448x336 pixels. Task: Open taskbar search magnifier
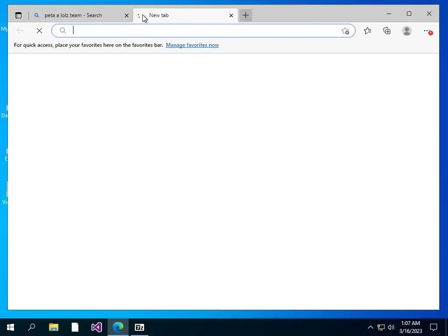[31, 327]
